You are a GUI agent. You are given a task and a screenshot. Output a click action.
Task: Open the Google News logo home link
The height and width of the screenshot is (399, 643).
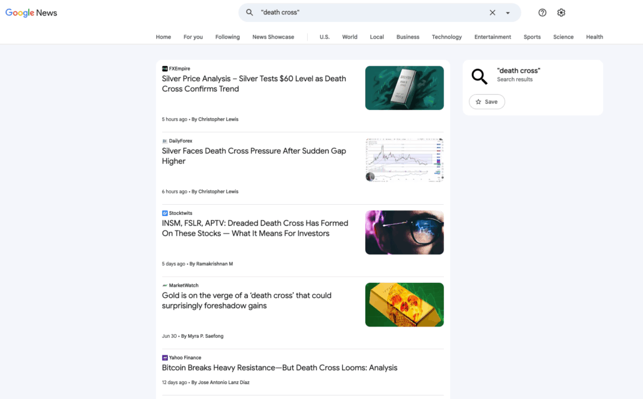tap(31, 12)
